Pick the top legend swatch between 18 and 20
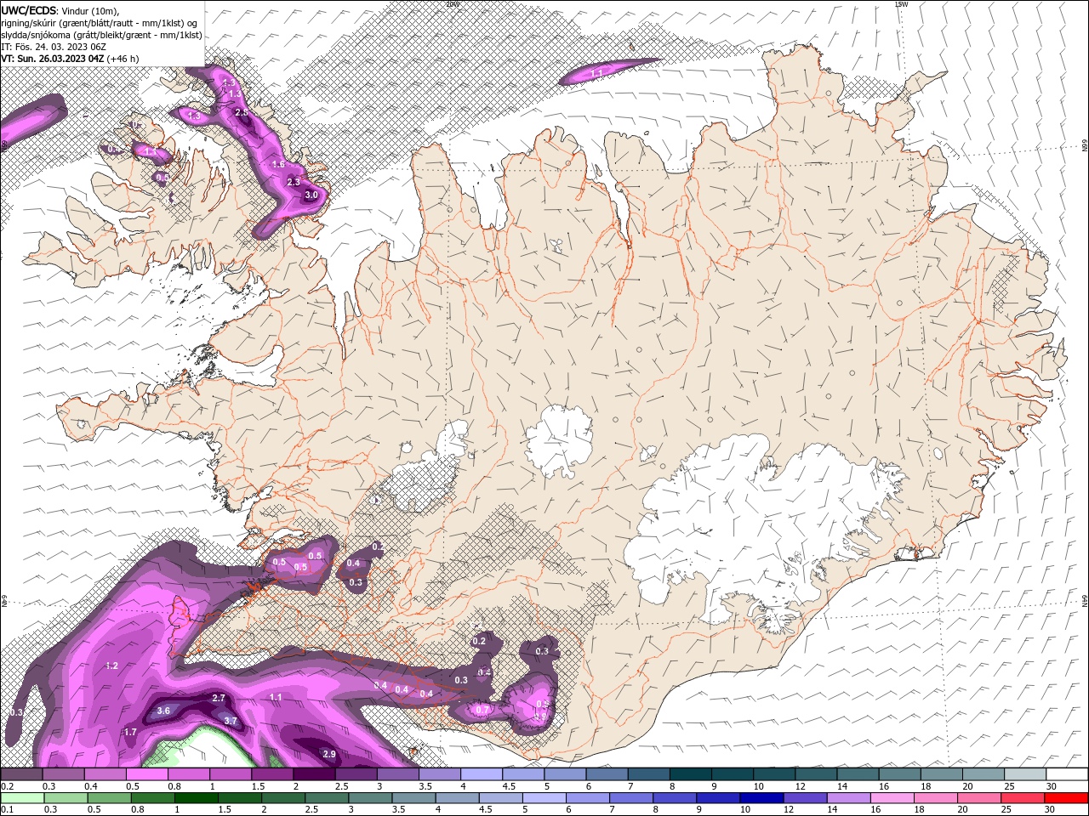The height and width of the screenshot is (816, 1089). coord(943,774)
